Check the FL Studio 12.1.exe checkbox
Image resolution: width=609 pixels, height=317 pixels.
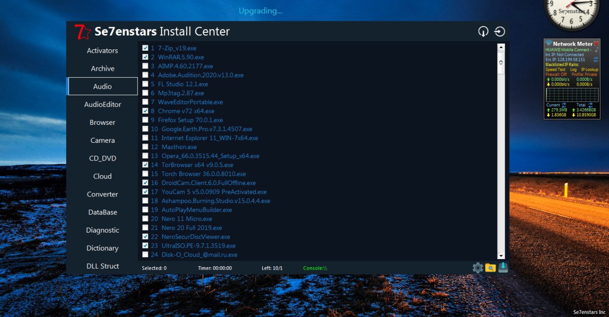point(145,84)
